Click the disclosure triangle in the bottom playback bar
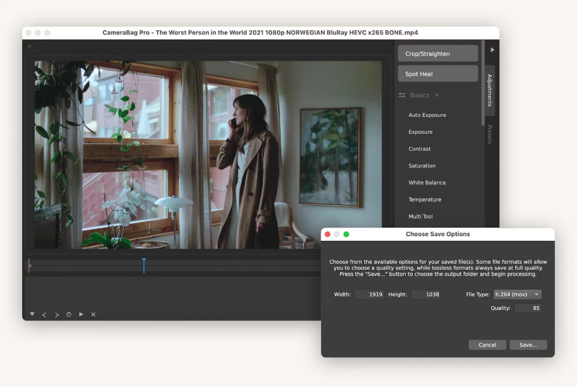This screenshot has width=577, height=387. [x=32, y=314]
